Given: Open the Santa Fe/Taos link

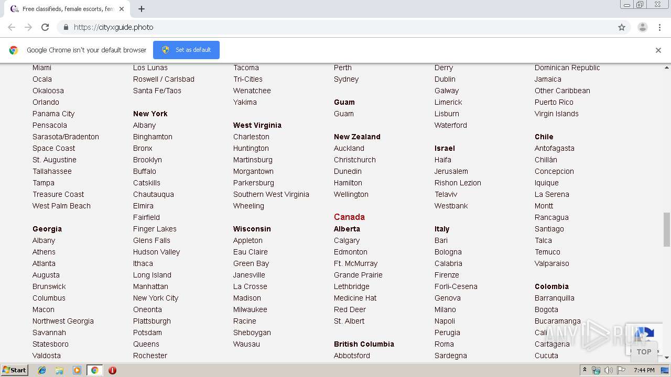Looking at the screenshot, I should point(157,91).
